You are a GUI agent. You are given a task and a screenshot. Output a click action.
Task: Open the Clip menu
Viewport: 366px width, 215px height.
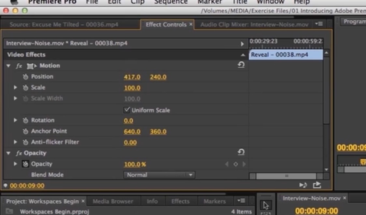pos(138,2)
